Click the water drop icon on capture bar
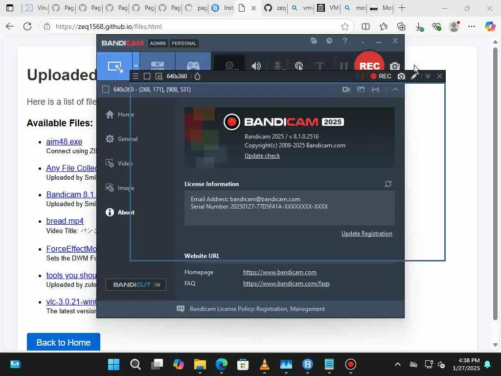This screenshot has width=501, height=376. [x=198, y=76]
